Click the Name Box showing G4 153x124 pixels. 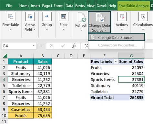coord(19,46)
